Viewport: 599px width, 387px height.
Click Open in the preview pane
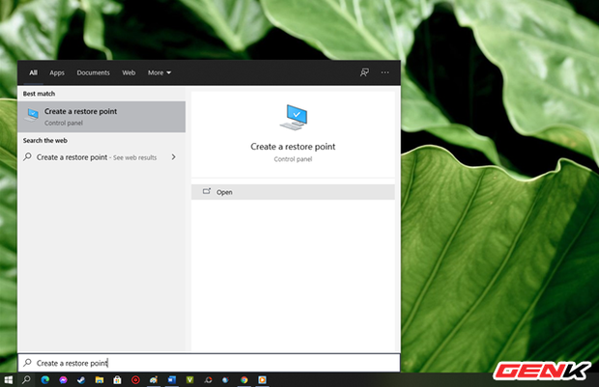point(224,192)
